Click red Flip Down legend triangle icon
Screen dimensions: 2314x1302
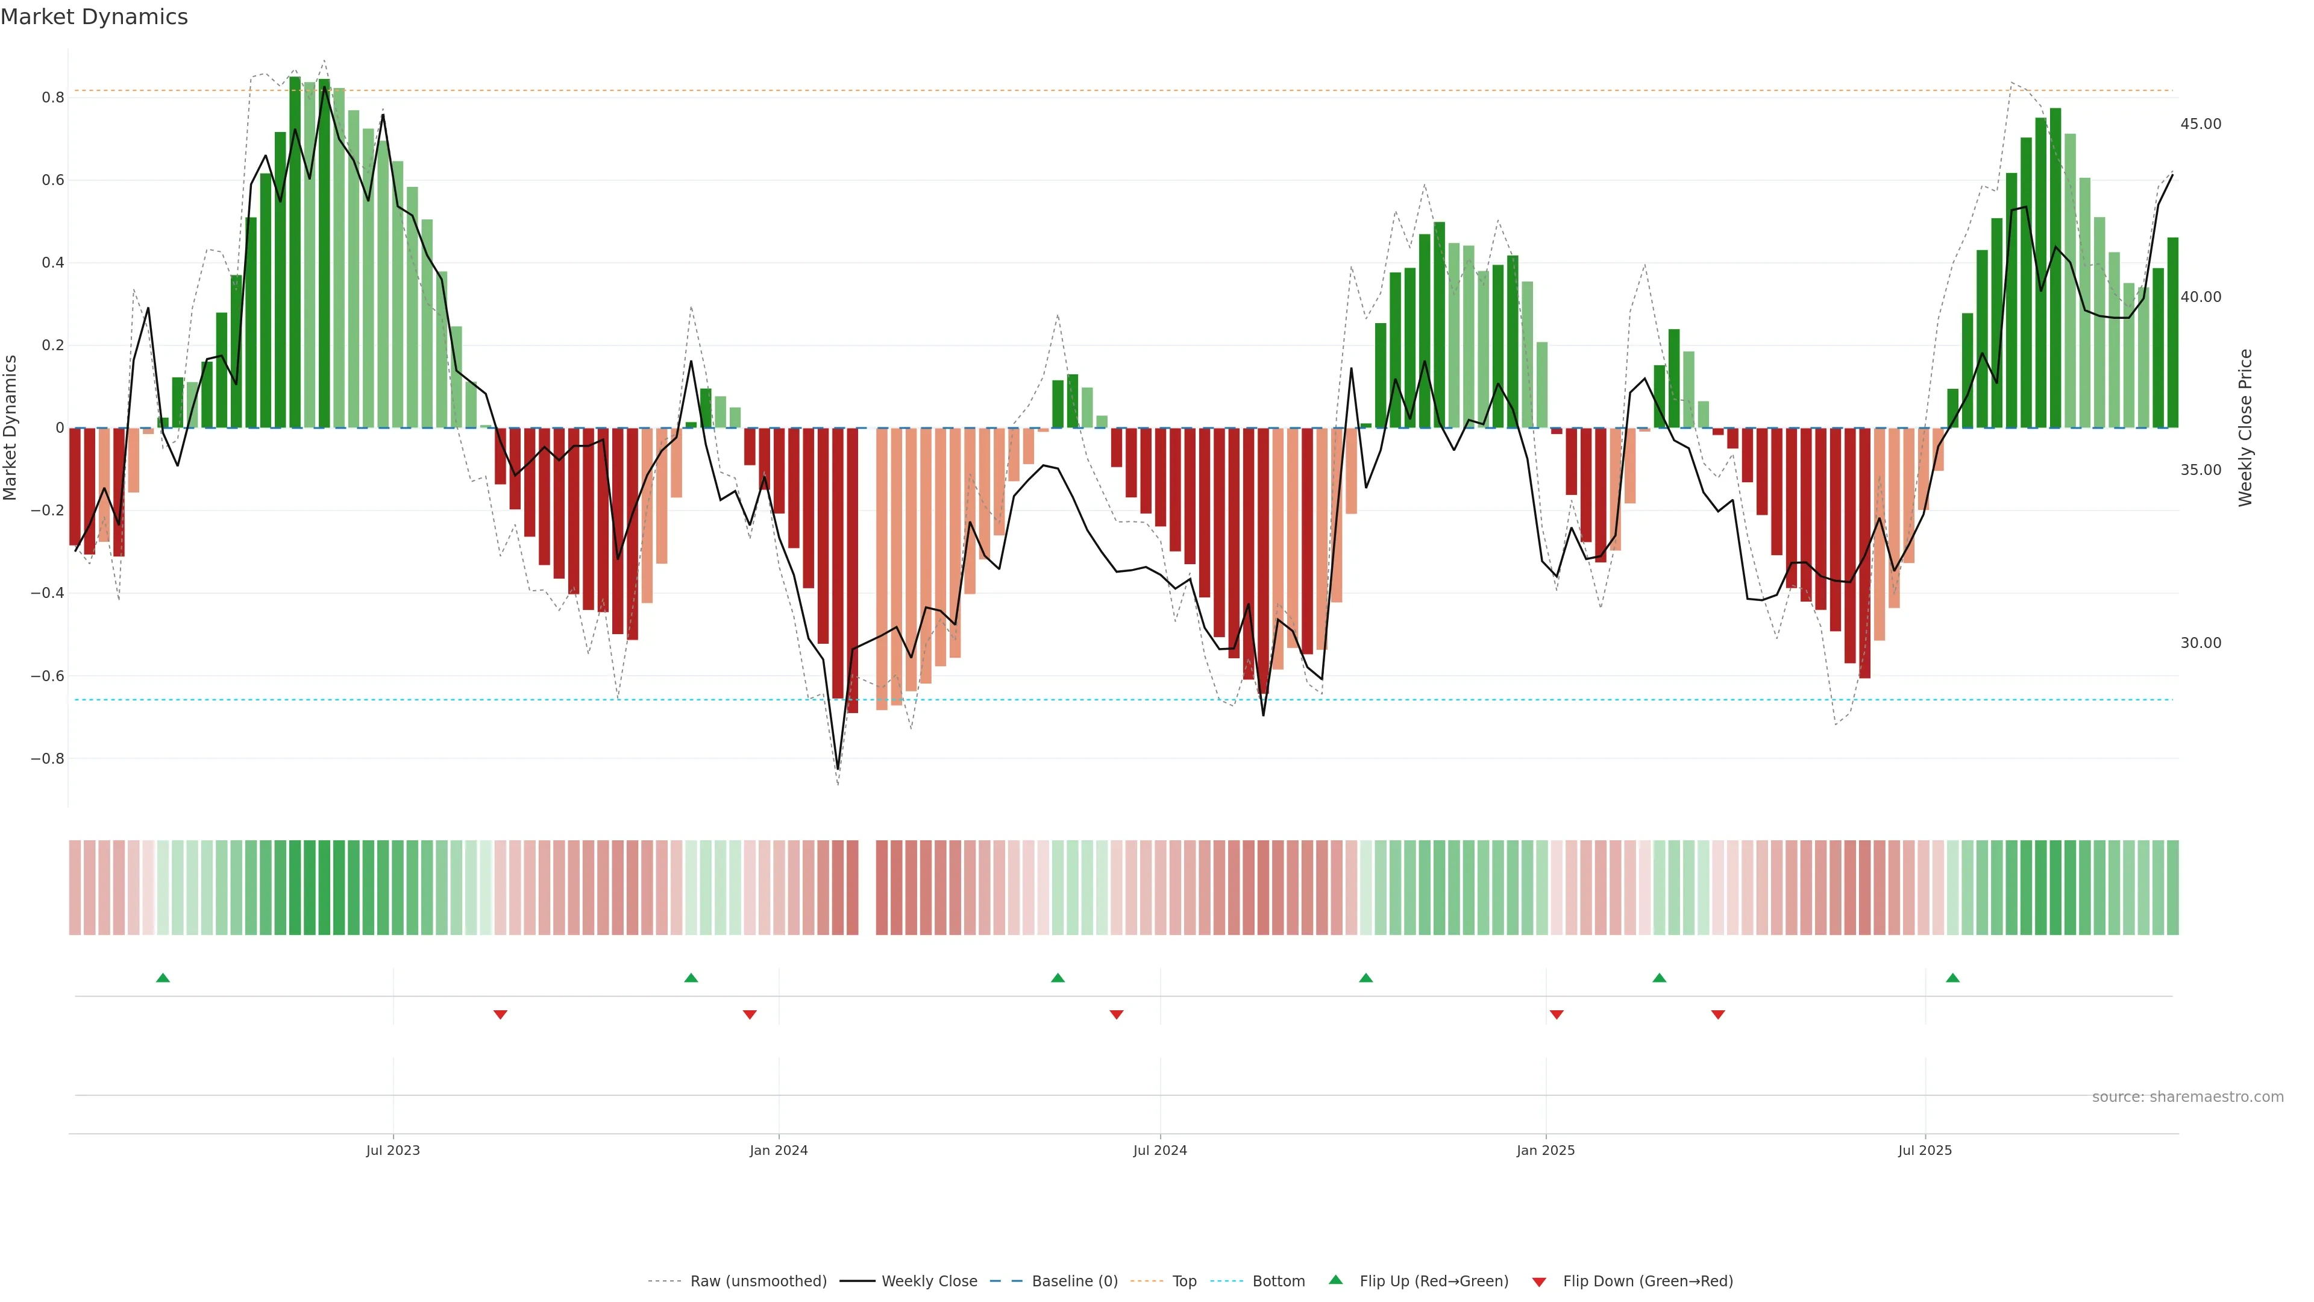(x=1539, y=1282)
